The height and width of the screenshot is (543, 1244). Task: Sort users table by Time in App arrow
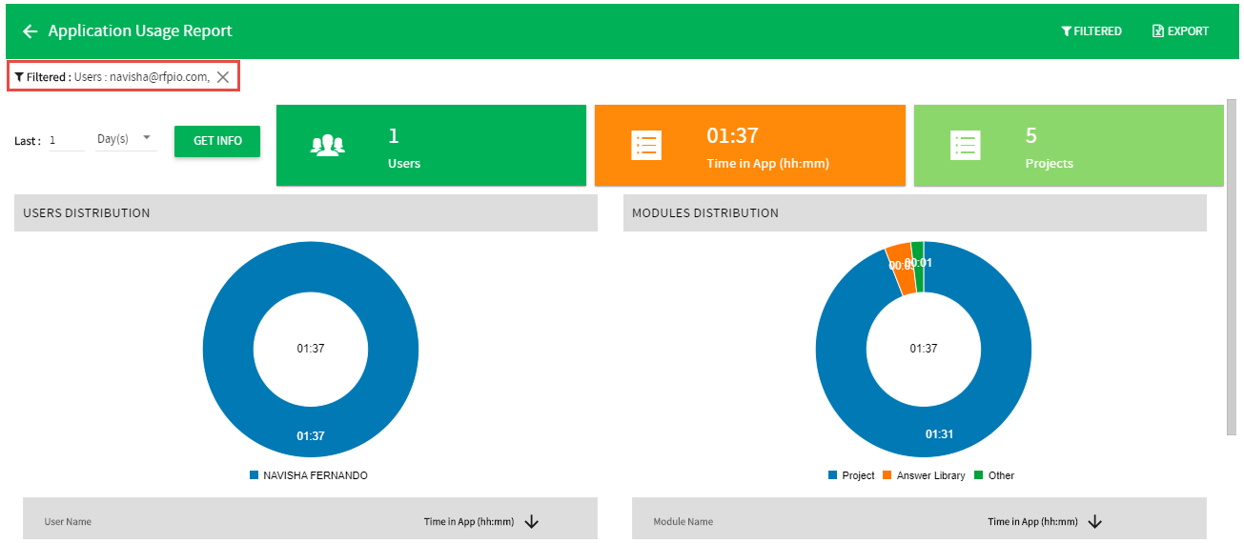click(532, 521)
